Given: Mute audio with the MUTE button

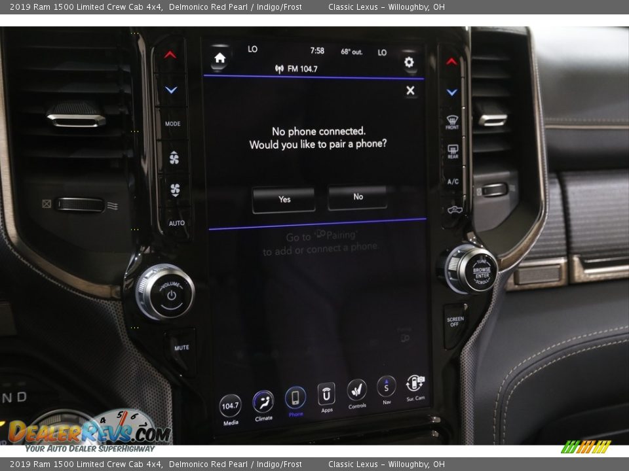Looking at the screenshot, I should pyautogui.click(x=181, y=347).
